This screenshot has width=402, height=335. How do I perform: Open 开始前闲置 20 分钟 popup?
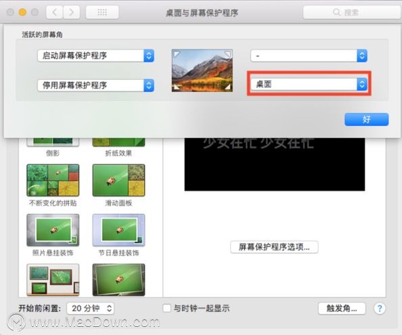click(91, 308)
